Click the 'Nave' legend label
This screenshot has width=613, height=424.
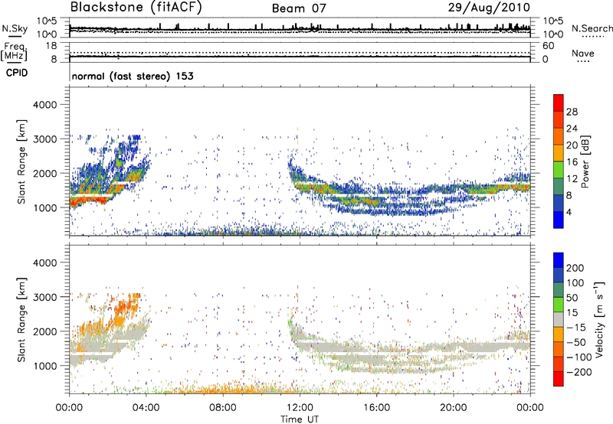tap(583, 53)
